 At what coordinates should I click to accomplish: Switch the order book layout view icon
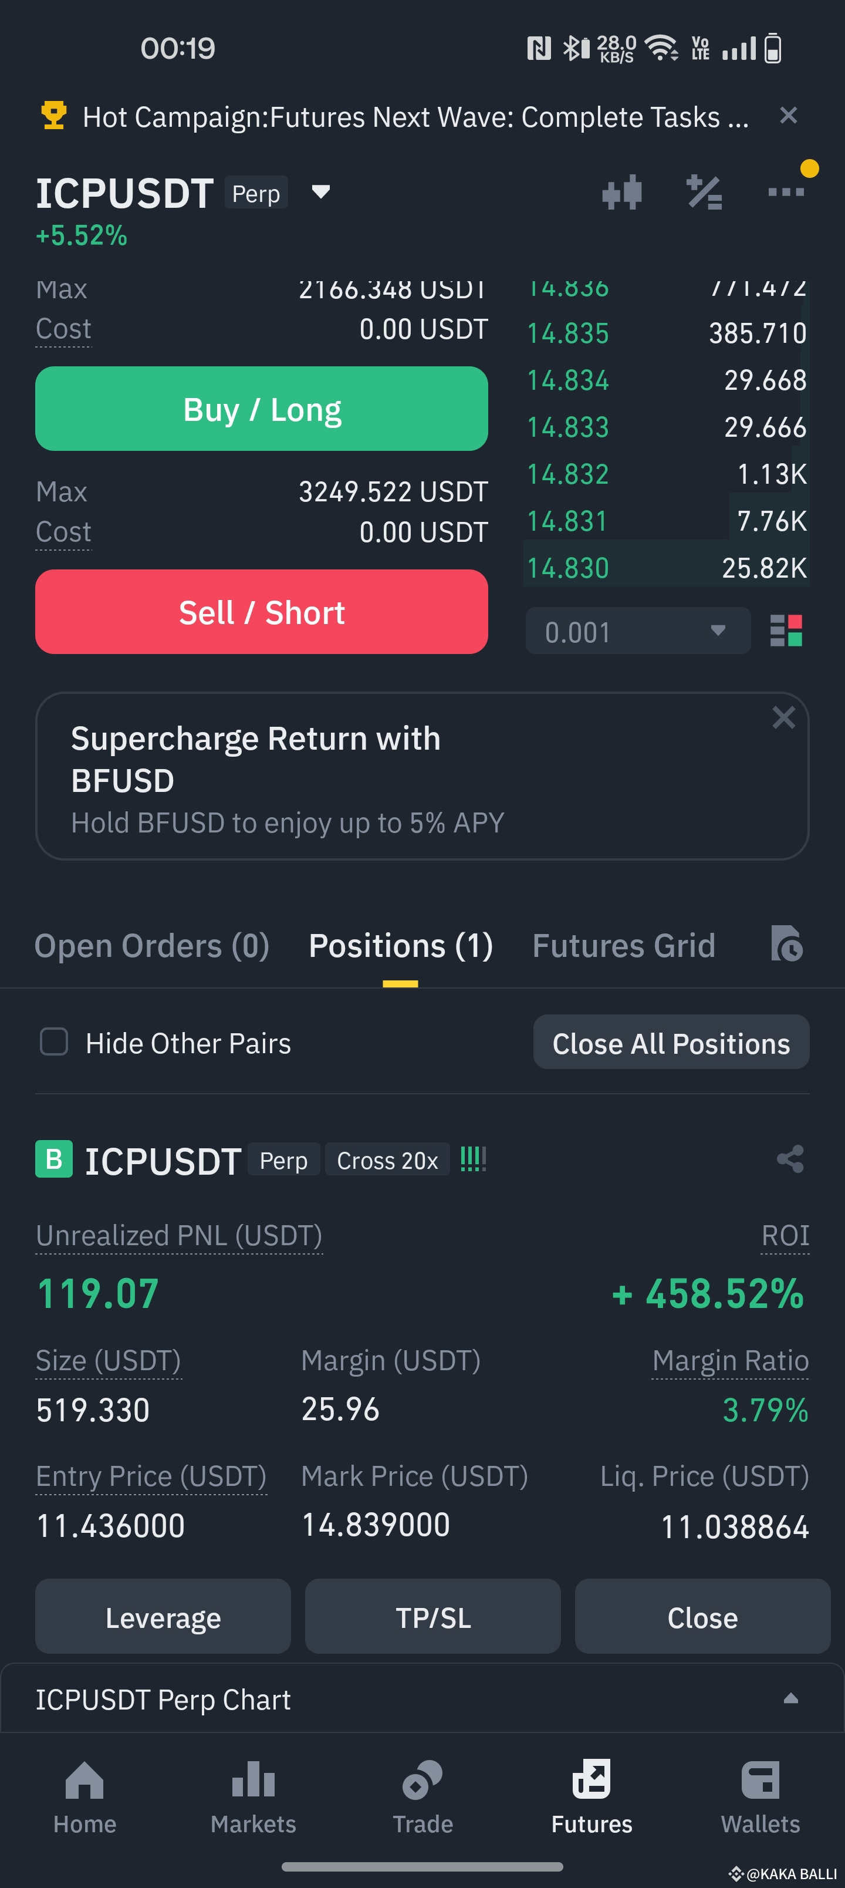pos(786,631)
